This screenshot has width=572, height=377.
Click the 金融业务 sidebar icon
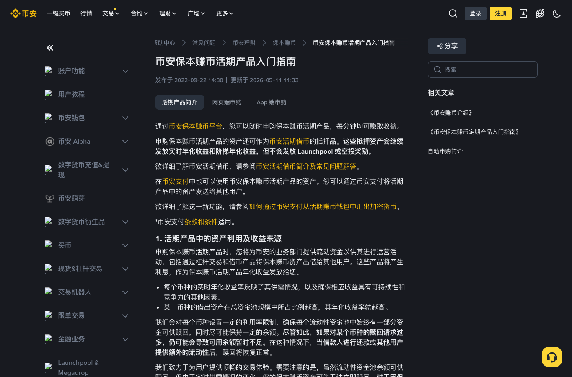coord(49,339)
